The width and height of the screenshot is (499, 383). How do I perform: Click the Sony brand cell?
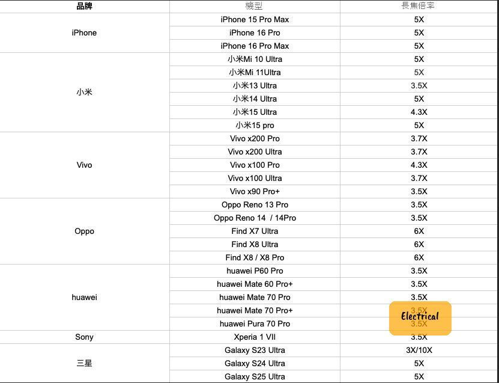coord(84,337)
